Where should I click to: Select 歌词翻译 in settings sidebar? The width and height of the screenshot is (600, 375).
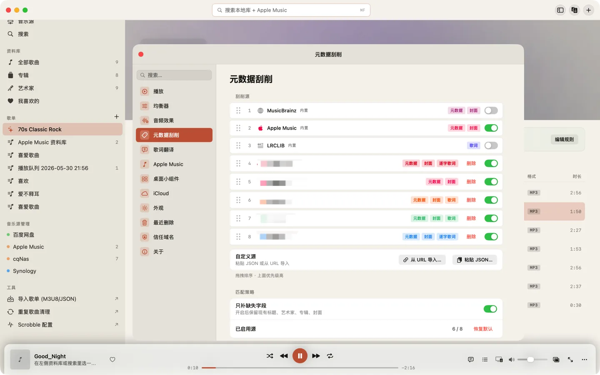pos(174,150)
